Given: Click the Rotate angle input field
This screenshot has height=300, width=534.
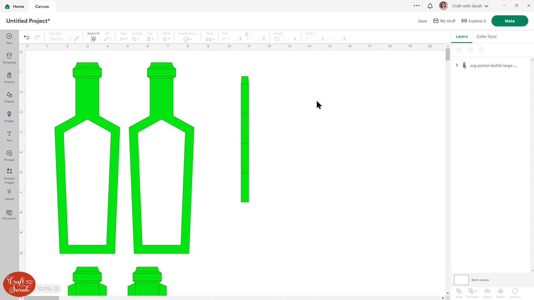Looking at the screenshot, I should (287, 39).
